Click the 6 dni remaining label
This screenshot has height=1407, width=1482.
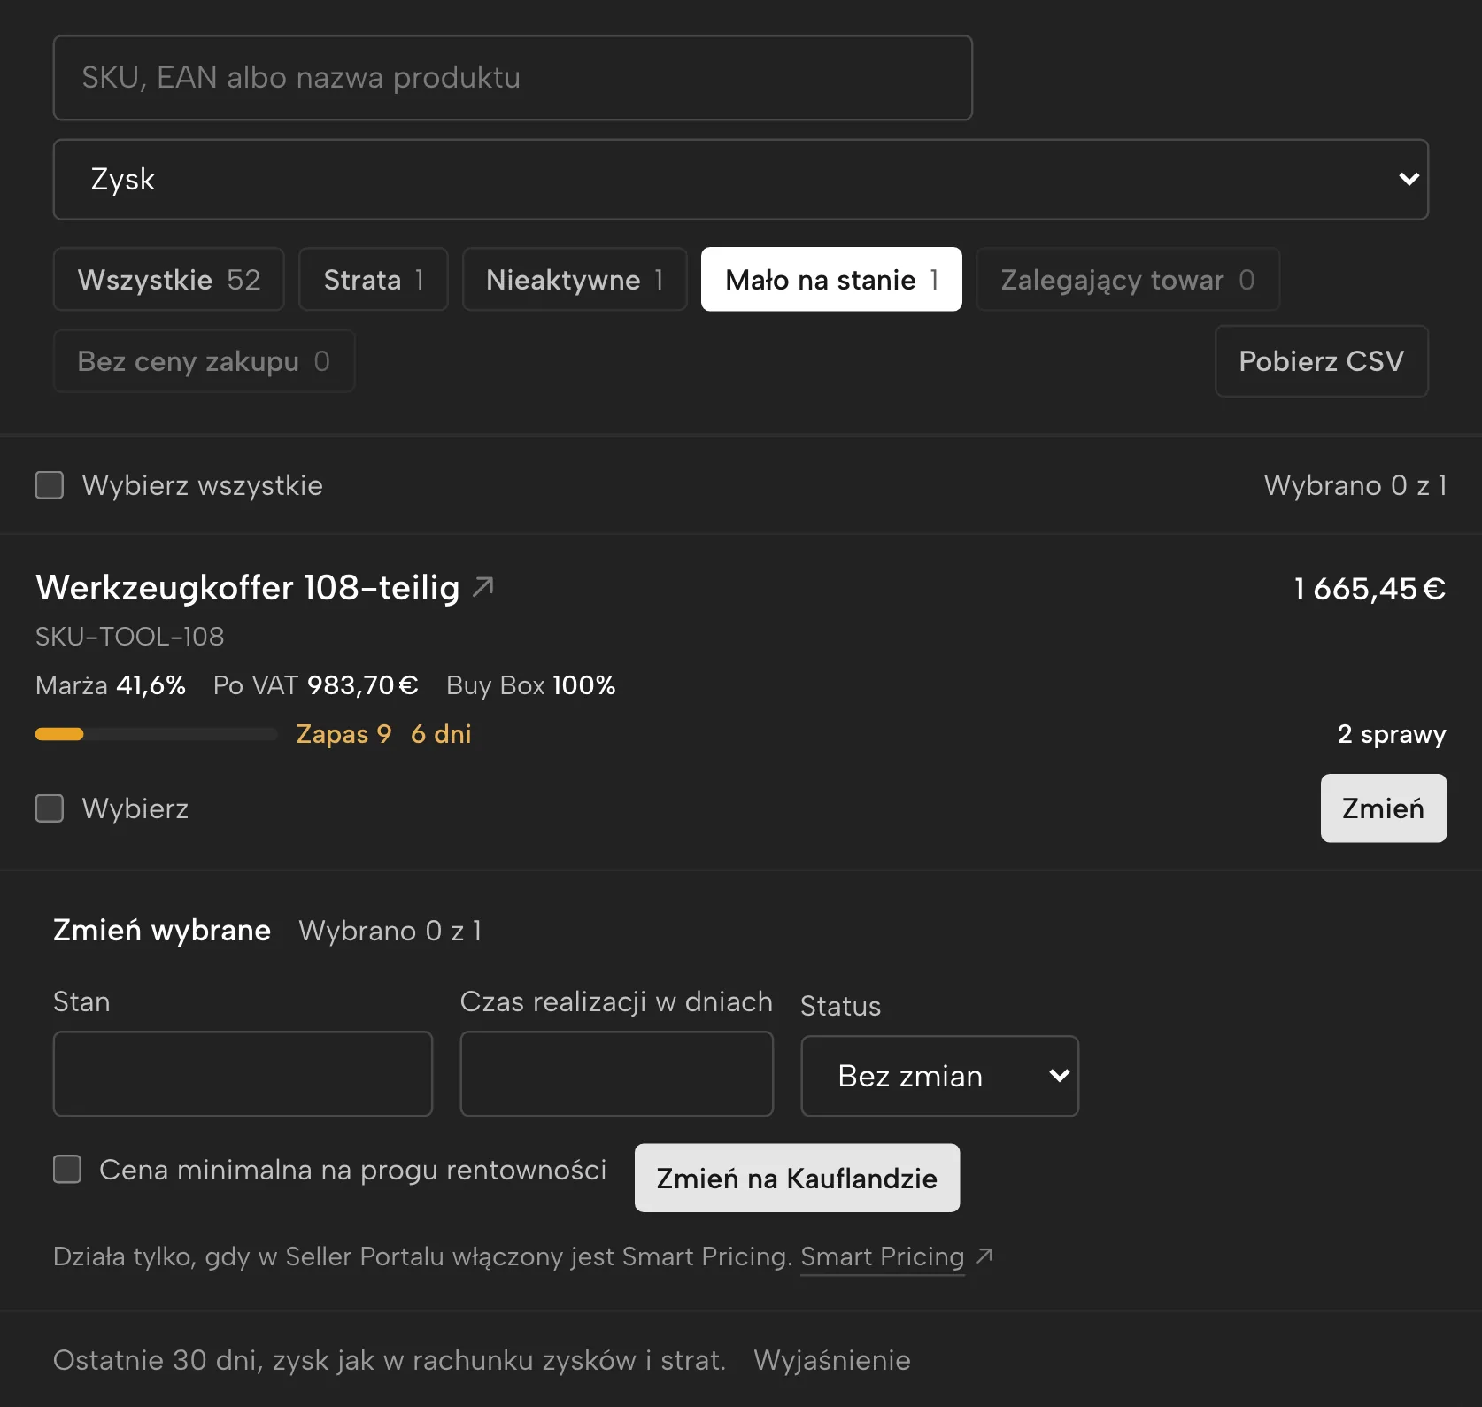441,734
